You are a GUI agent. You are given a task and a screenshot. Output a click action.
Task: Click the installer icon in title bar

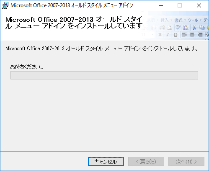click(5, 5)
